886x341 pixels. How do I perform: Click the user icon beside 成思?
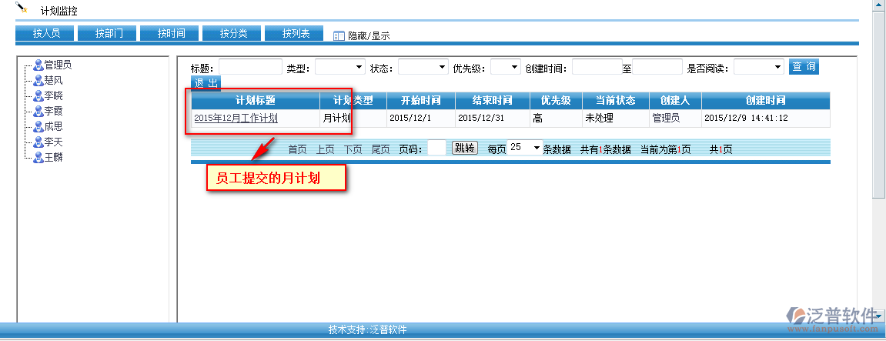(x=38, y=127)
